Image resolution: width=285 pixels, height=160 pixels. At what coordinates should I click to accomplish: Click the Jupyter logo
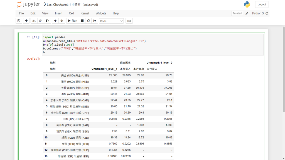(x=28, y=4)
